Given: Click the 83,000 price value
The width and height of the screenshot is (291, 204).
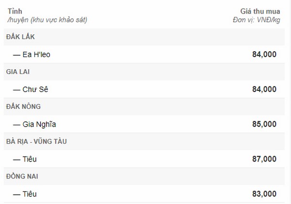Looking at the screenshot, I should click(x=264, y=194).
